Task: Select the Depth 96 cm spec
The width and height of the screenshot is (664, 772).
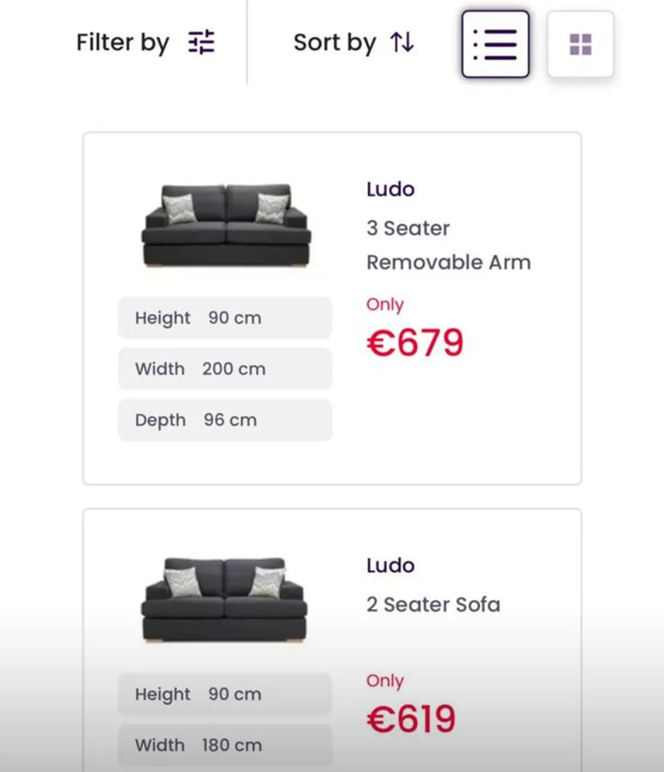Action: click(x=225, y=420)
